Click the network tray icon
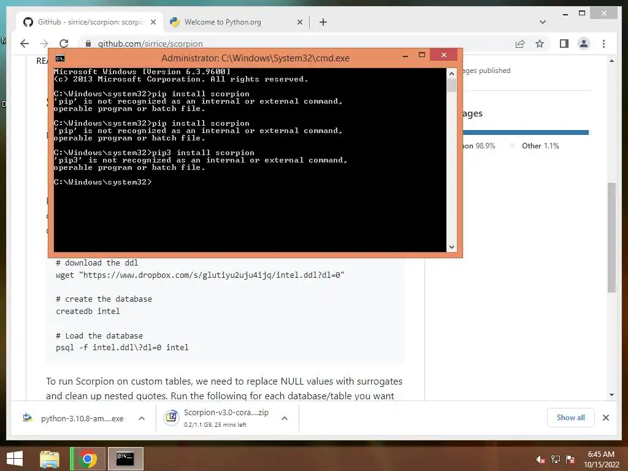The height and width of the screenshot is (471, 628). tap(555, 459)
